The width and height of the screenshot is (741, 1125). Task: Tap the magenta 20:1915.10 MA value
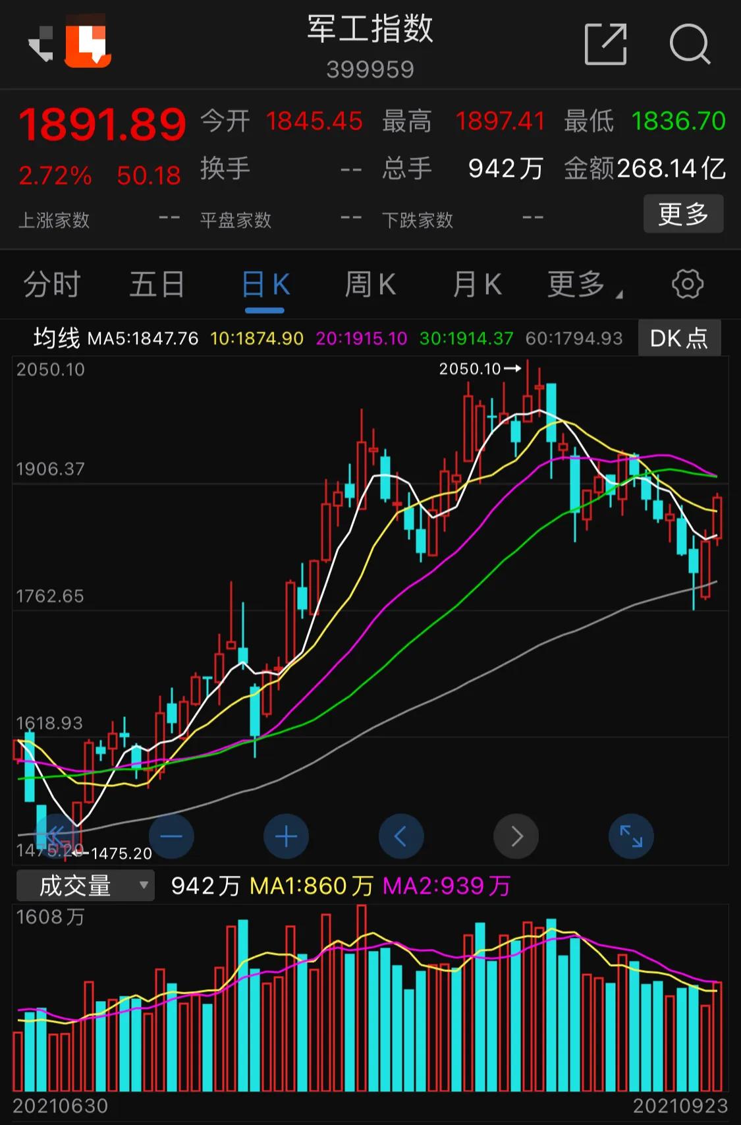[362, 339]
